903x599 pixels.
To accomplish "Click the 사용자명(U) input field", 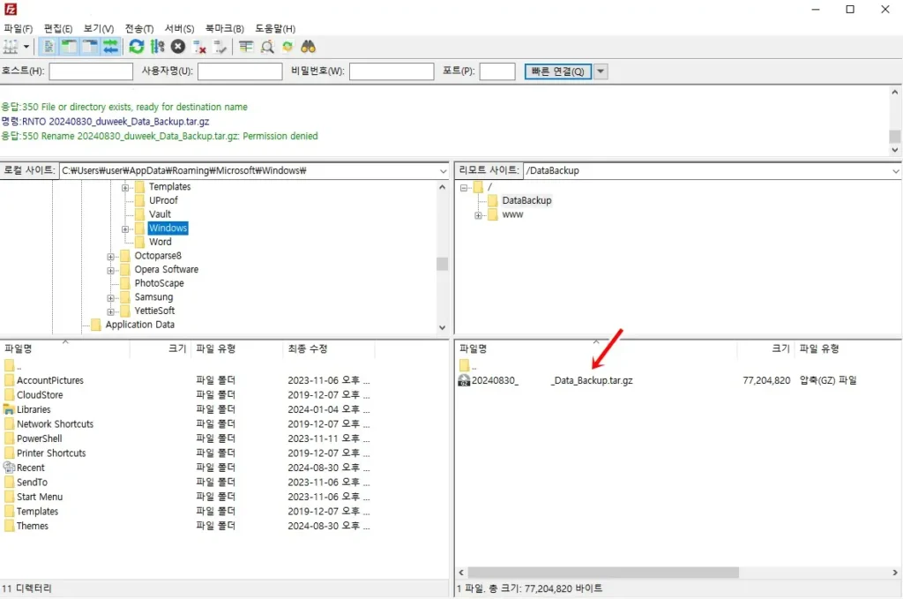I will (x=240, y=71).
